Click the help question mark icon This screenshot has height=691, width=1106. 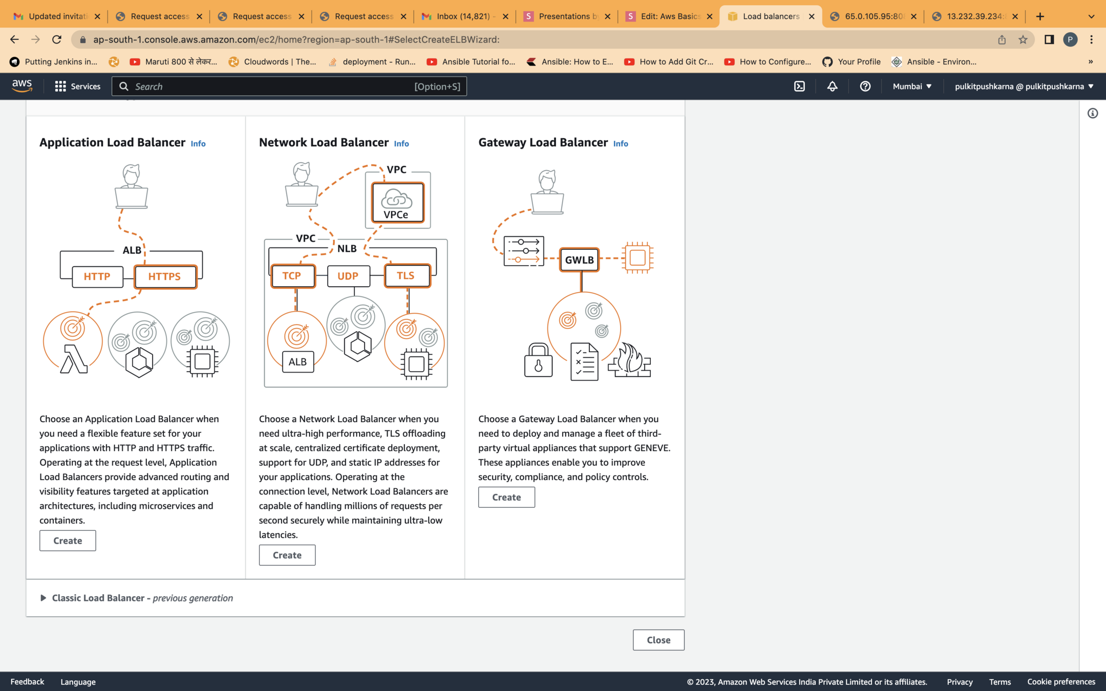pyautogui.click(x=865, y=87)
